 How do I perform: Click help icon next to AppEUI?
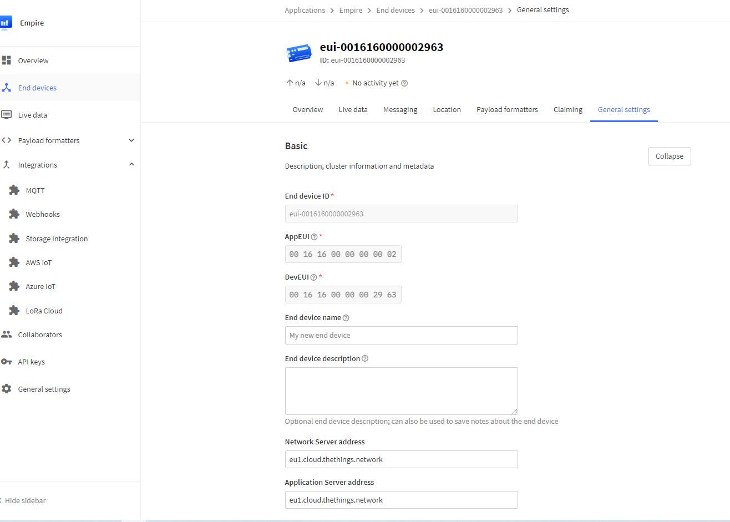click(x=314, y=237)
